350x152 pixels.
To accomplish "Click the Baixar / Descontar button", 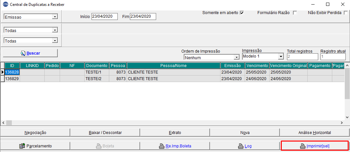I will coord(105,133).
